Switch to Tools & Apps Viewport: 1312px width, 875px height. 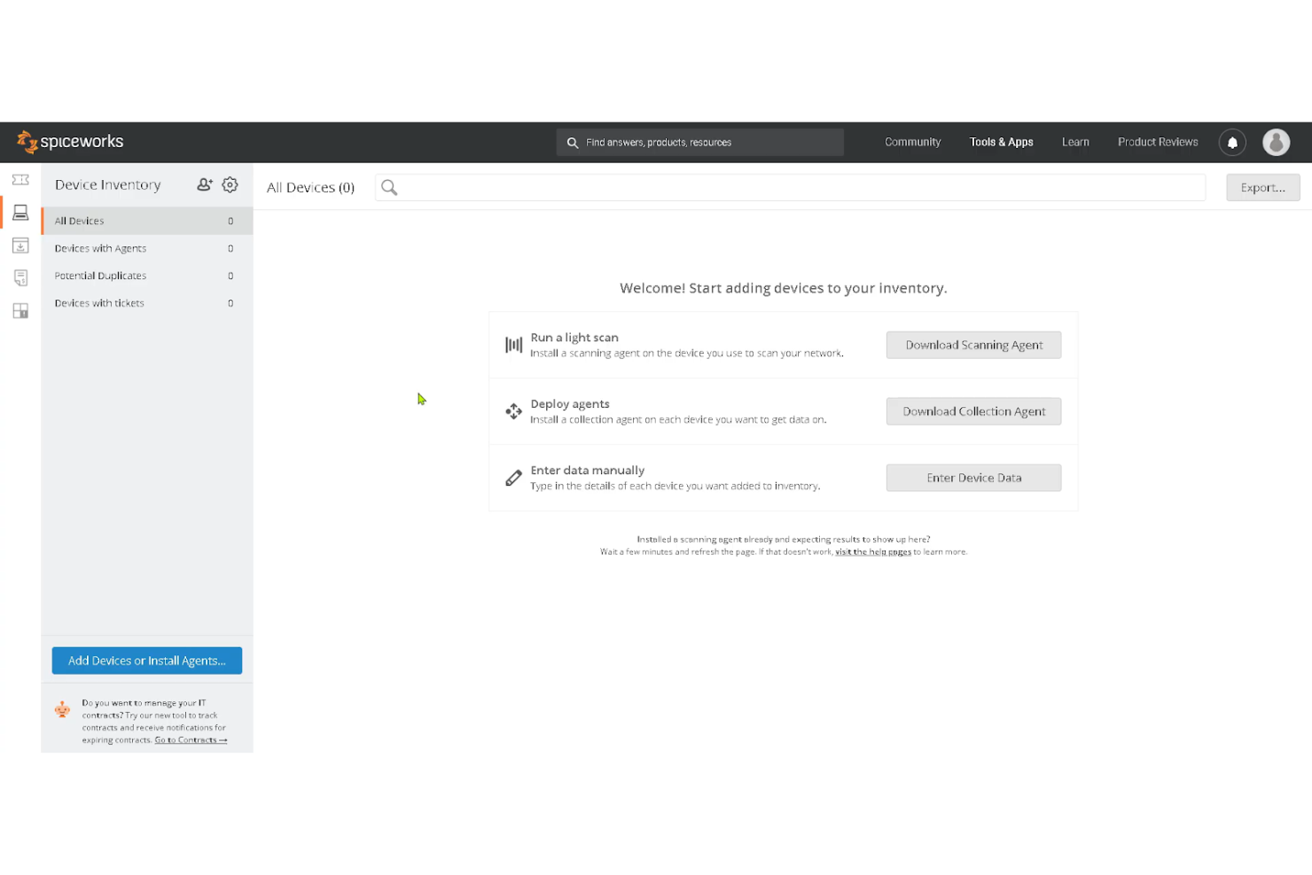click(1001, 142)
